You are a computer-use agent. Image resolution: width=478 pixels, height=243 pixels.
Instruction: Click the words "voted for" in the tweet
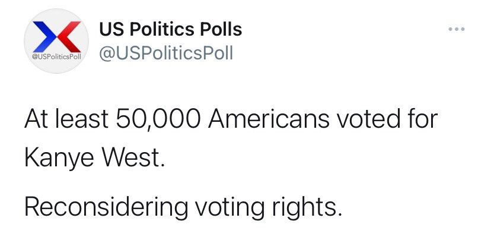tap(387, 118)
